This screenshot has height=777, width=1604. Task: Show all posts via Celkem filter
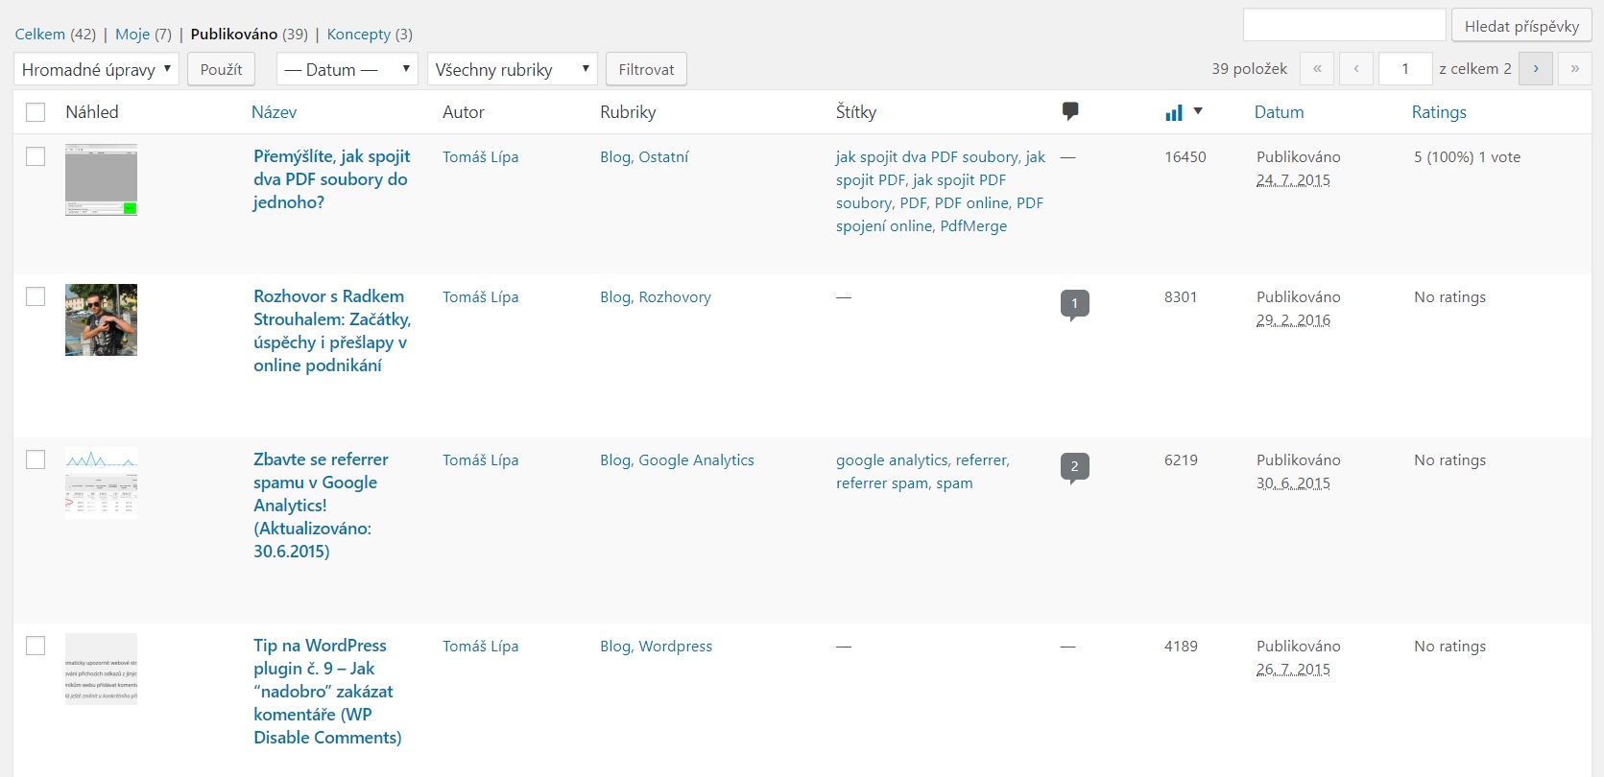tap(40, 35)
